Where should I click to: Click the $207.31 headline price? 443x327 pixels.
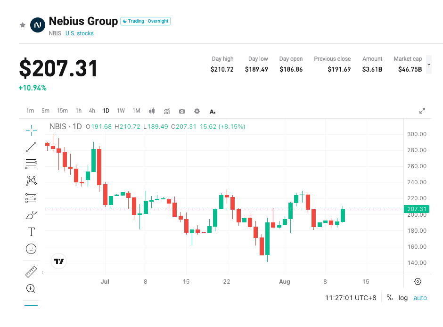coord(58,68)
